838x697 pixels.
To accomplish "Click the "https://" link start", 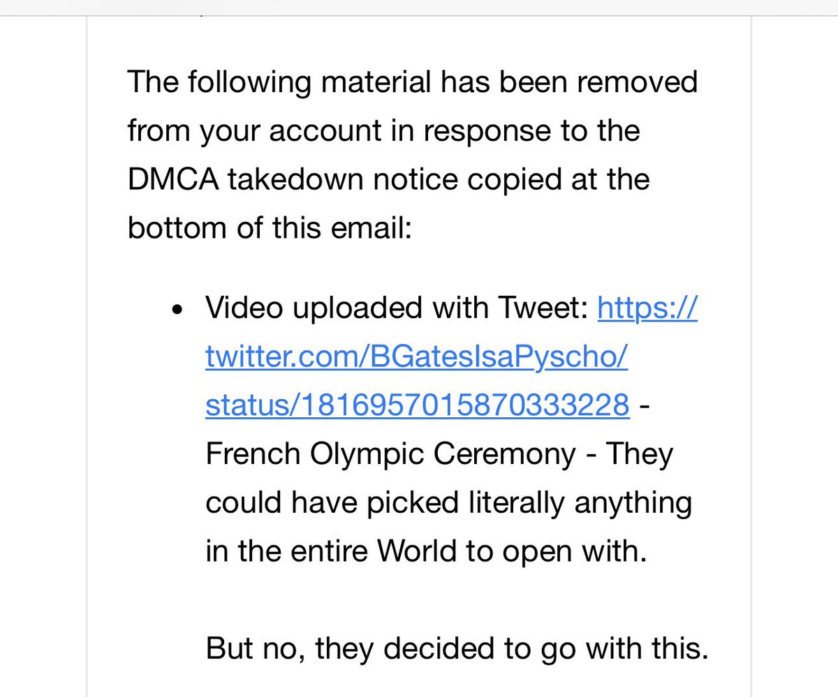I will [647, 308].
